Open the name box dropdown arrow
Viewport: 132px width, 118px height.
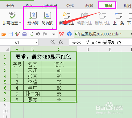pos(36,42)
